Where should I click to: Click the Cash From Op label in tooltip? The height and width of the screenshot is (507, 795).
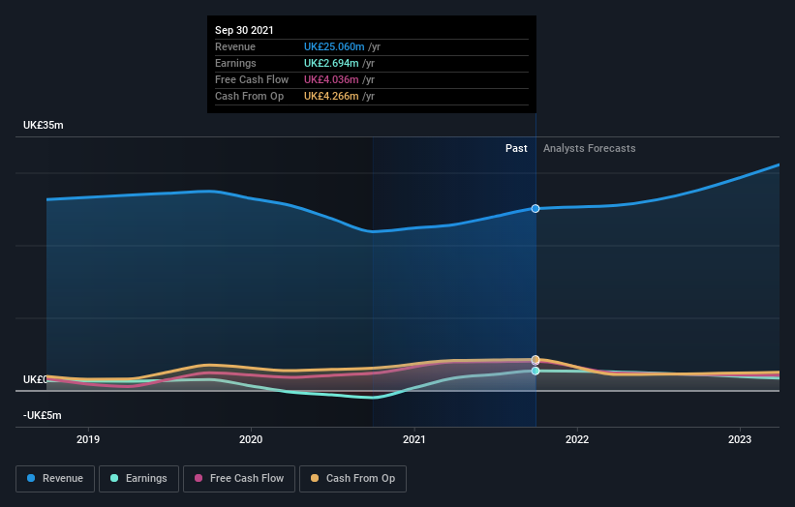point(249,96)
